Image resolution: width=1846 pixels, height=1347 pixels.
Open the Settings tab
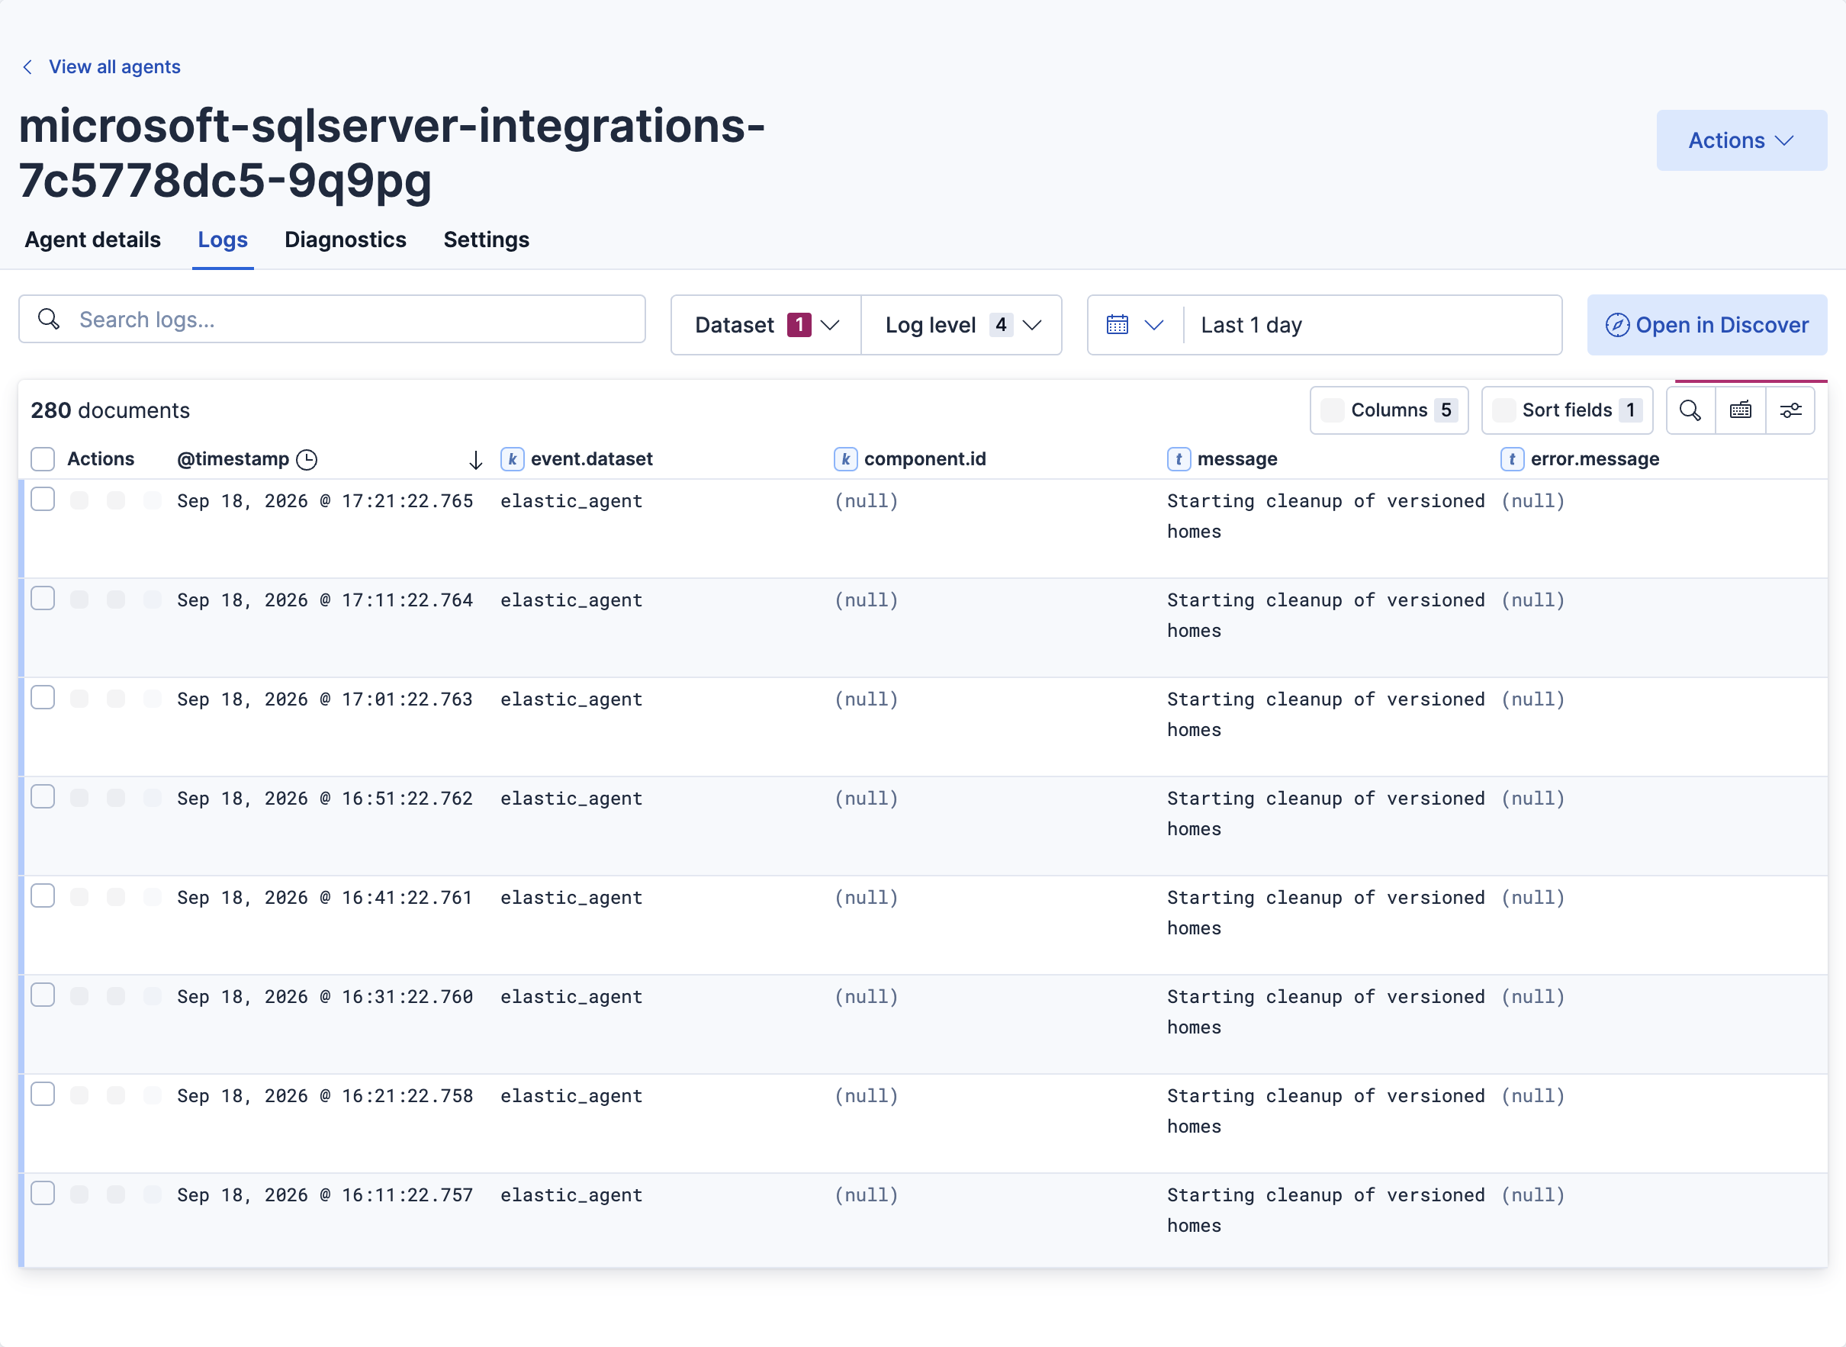pos(486,240)
